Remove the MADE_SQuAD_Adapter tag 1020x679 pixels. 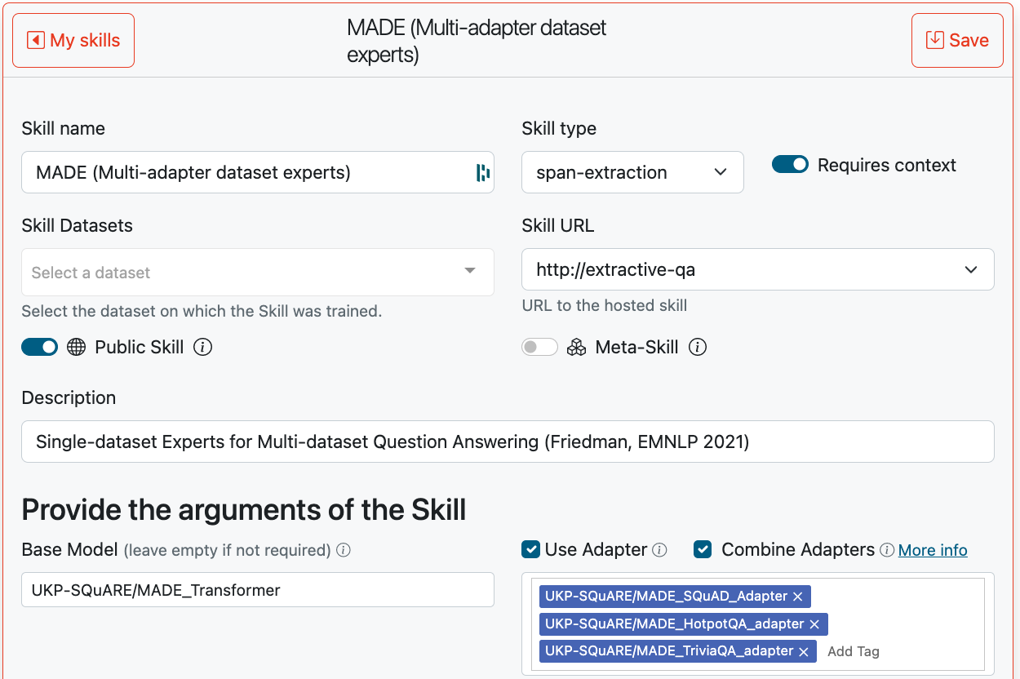tap(798, 597)
